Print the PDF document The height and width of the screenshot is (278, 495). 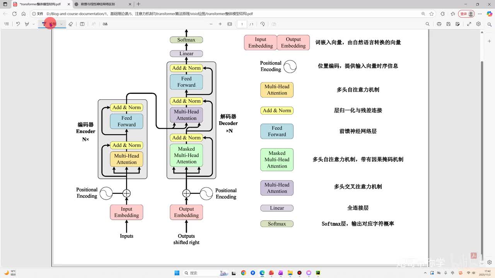[439, 24]
